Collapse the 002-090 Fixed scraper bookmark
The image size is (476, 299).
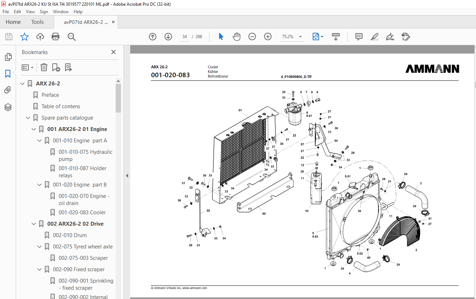pyautogui.click(x=39, y=269)
